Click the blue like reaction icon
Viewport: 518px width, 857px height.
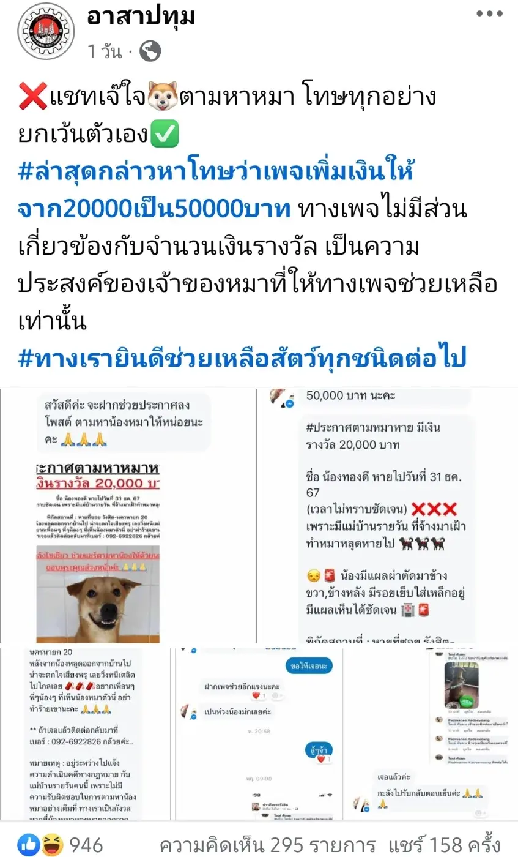tap(28, 845)
